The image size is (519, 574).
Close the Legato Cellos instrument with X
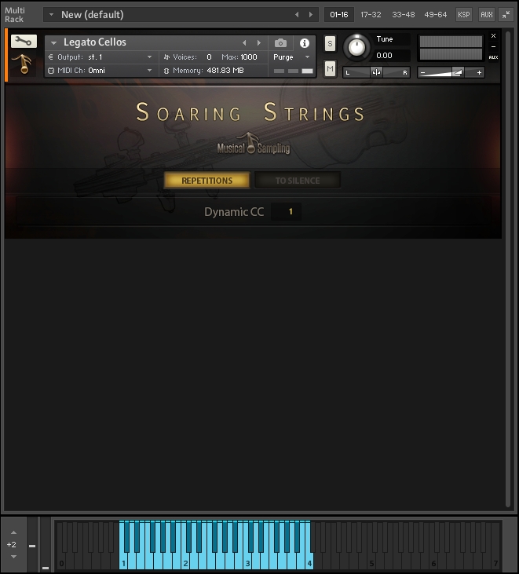click(x=493, y=35)
